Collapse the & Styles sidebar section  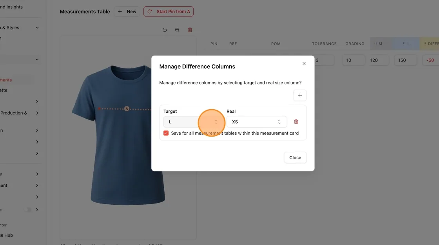pyautogui.click(x=37, y=28)
